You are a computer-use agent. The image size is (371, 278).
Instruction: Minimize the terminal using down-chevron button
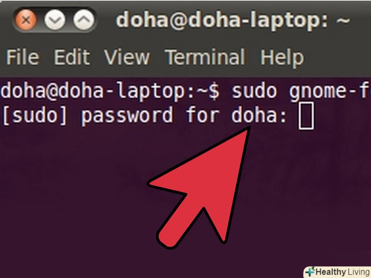(55, 20)
